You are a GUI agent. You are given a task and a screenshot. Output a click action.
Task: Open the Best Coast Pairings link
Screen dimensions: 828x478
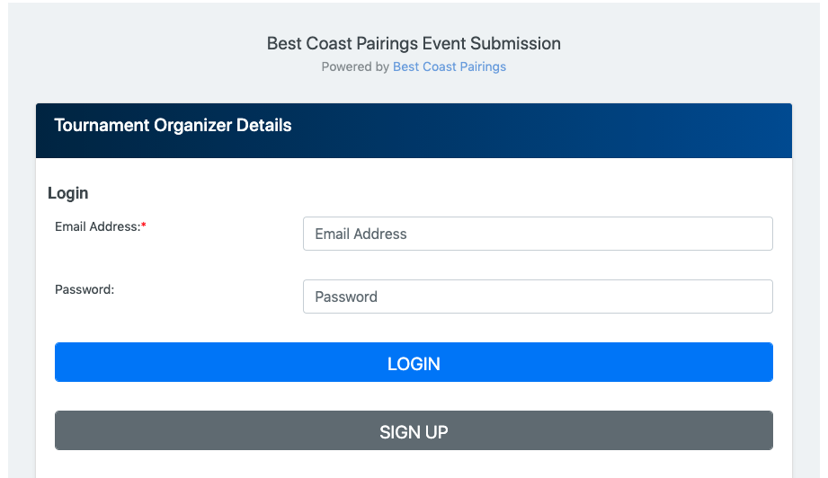[x=449, y=67]
